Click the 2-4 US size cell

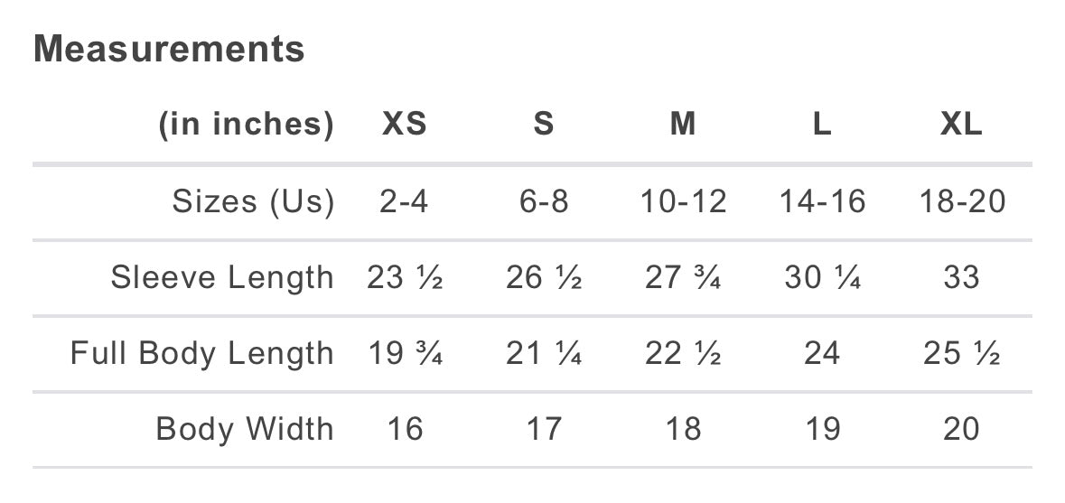[404, 201]
